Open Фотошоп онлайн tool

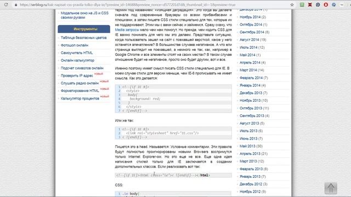[75, 45]
